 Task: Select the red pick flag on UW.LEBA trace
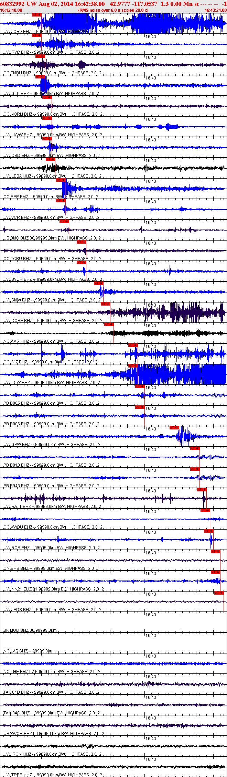coord(50,159)
